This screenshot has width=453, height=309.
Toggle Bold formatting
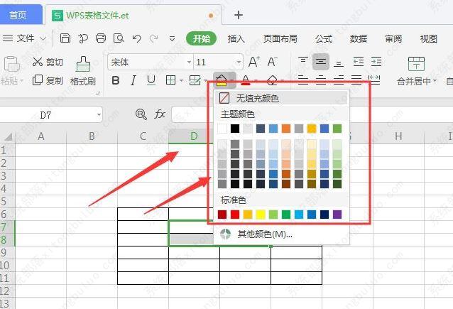tap(117, 80)
